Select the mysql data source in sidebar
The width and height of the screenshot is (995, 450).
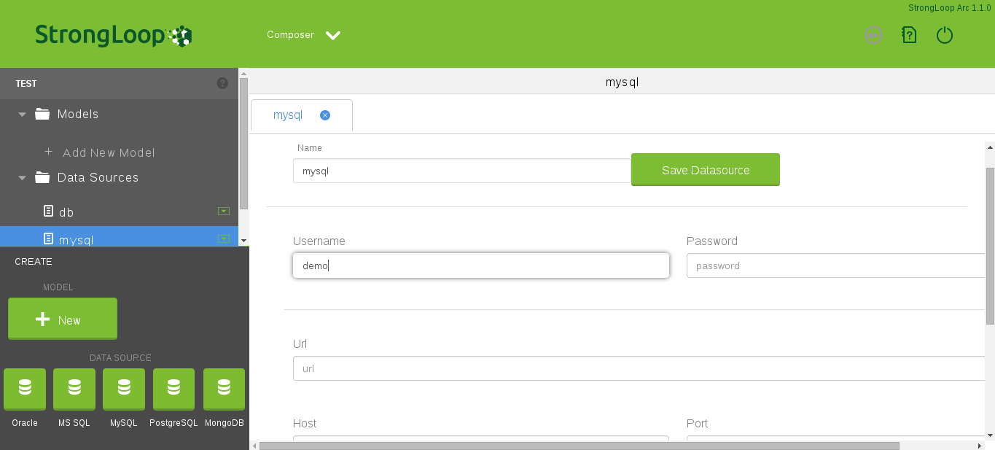[x=119, y=236]
